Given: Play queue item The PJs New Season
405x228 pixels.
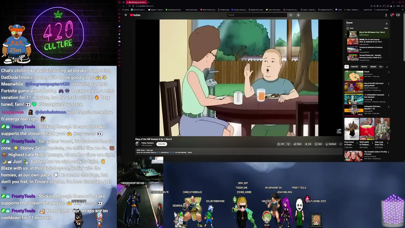Looking at the screenshot, I should [367, 41].
